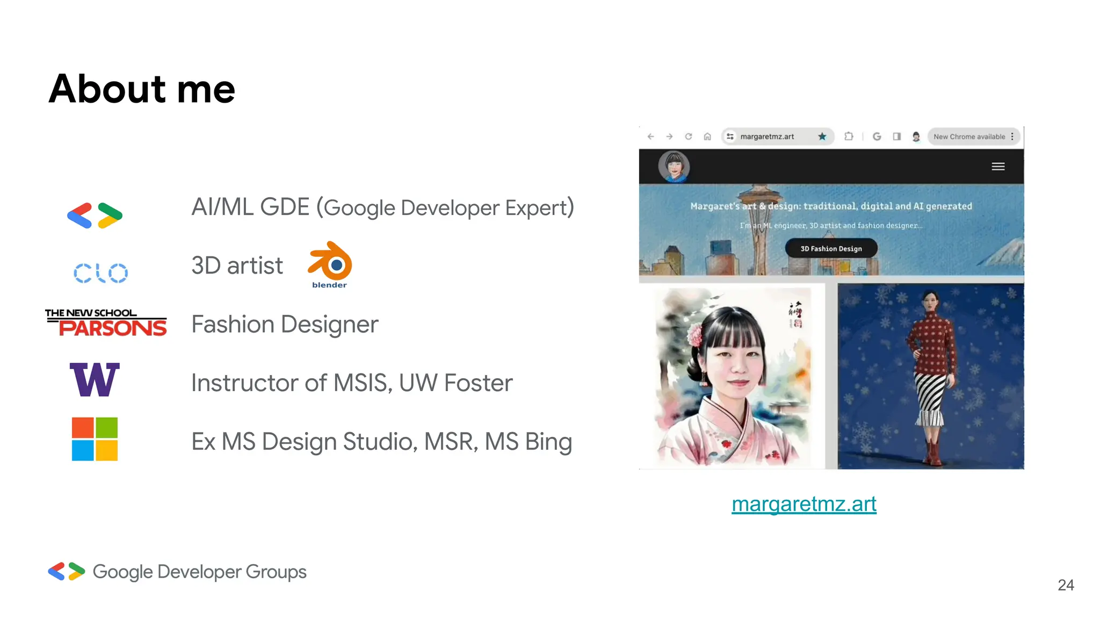Toggle the browser side panel icon
The height and width of the screenshot is (619, 1100).
click(x=897, y=136)
